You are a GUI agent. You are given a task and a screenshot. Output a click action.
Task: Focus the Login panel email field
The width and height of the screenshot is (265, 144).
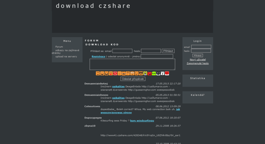pos(201,47)
